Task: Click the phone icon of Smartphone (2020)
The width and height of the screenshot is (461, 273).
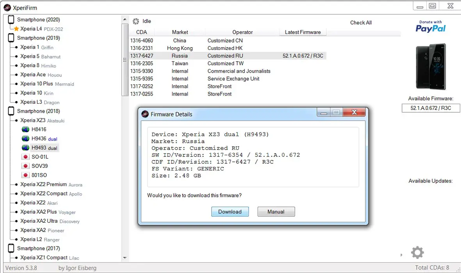Action: 11,19
